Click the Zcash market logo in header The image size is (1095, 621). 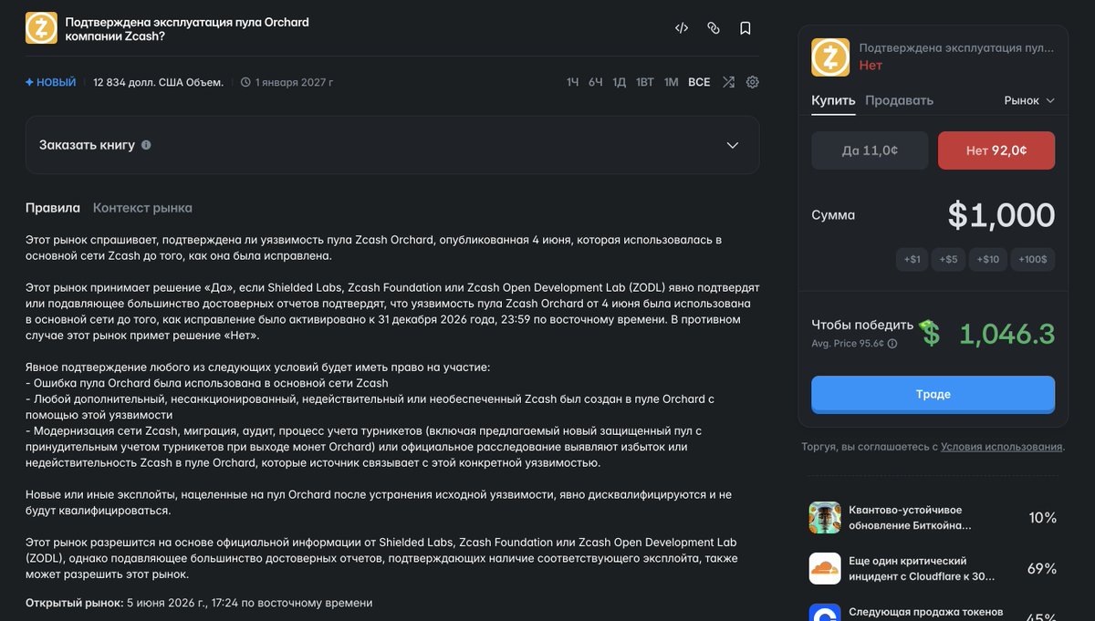(x=41, y=28)
